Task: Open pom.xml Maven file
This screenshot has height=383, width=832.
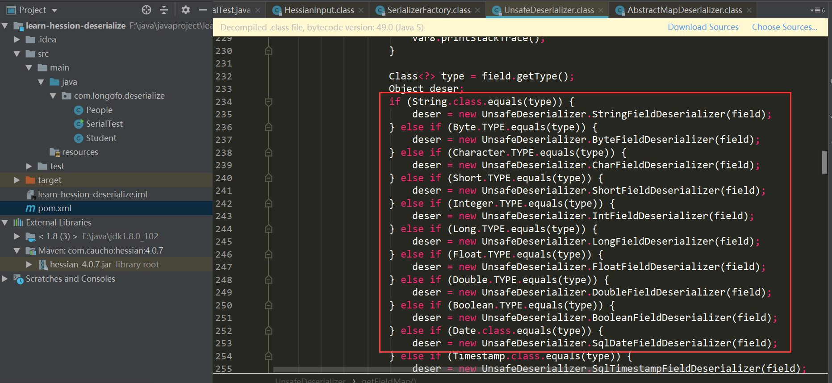Action: (x=54, y=208)
